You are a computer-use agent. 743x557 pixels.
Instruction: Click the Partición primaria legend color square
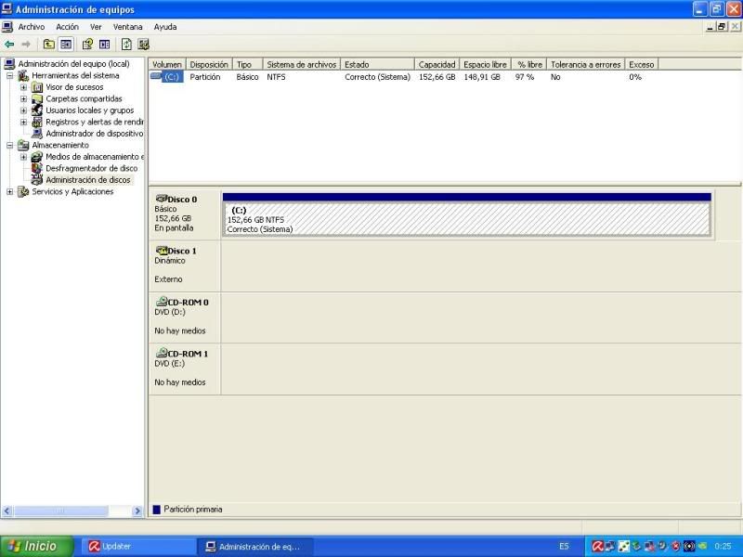[x=157, y=510]
